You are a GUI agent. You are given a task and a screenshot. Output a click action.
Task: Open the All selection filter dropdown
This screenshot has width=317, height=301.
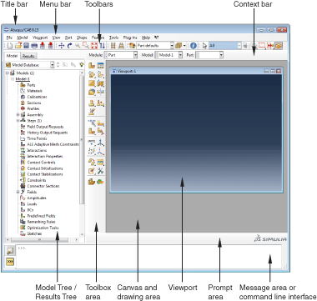[x=225, y=46]
